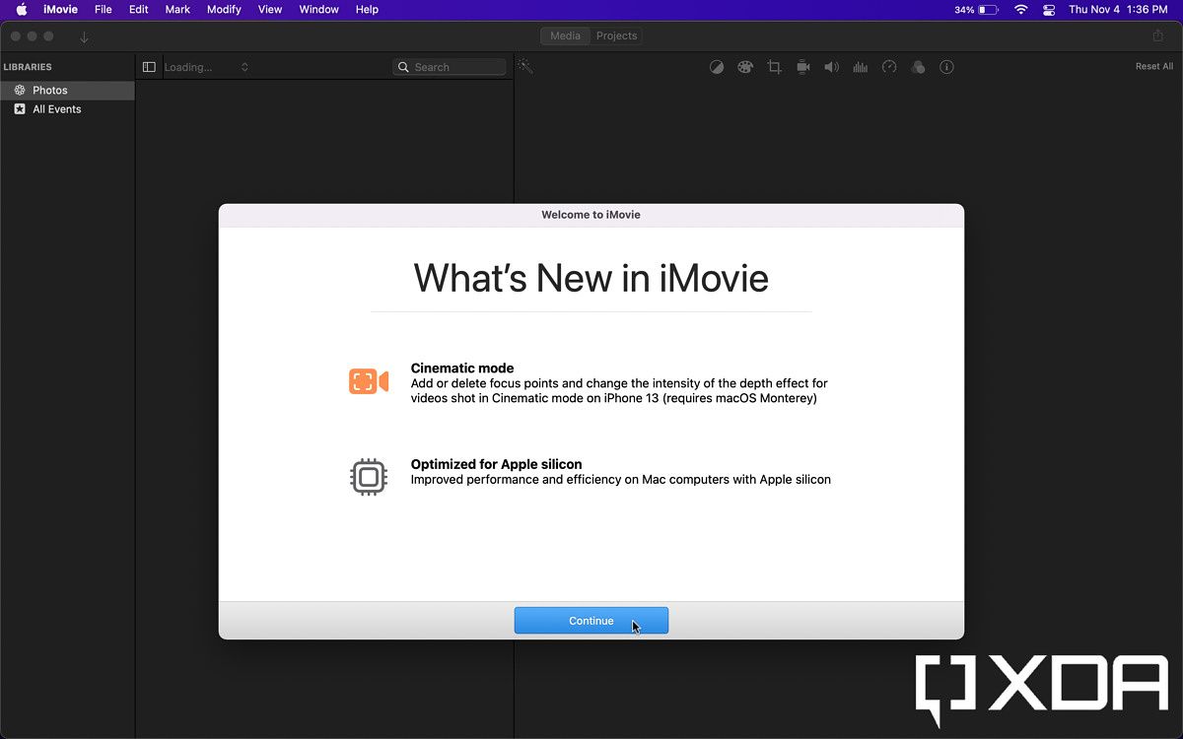Click the battery status icon
This screenshot has height=739, width=1183.
(x=988, y=10)
